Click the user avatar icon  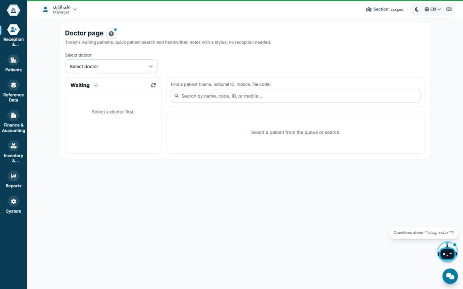46,10
